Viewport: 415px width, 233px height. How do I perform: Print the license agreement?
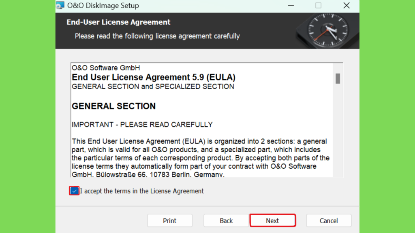[170, 220]
